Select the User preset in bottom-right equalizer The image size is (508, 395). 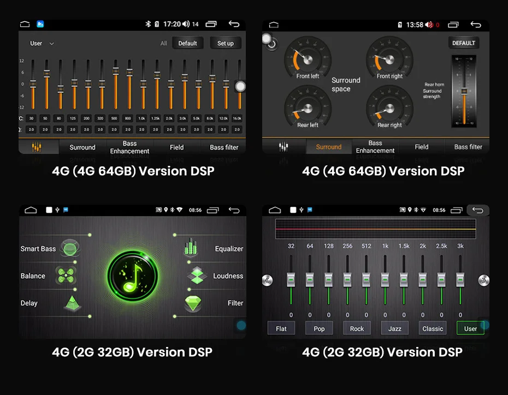470,328
